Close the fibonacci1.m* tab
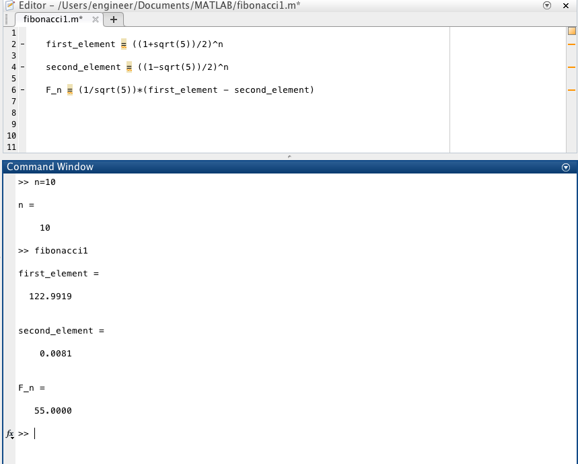This screenshot has width=578, height=464. (95, 20)
